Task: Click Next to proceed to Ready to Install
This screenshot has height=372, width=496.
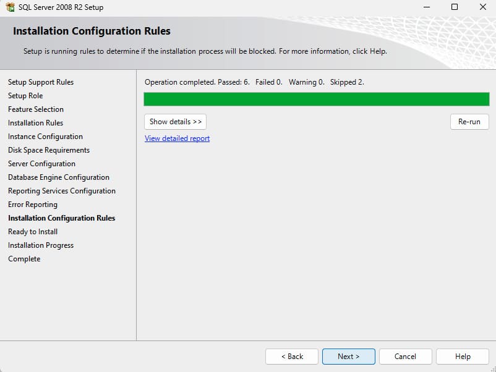Action: (348, 357)
